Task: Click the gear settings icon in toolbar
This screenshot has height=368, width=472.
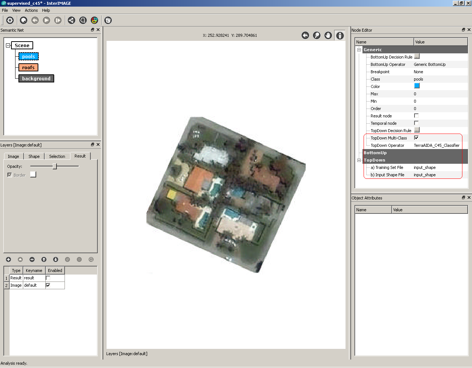Action: pyautogui.click(x=10, y=20)
